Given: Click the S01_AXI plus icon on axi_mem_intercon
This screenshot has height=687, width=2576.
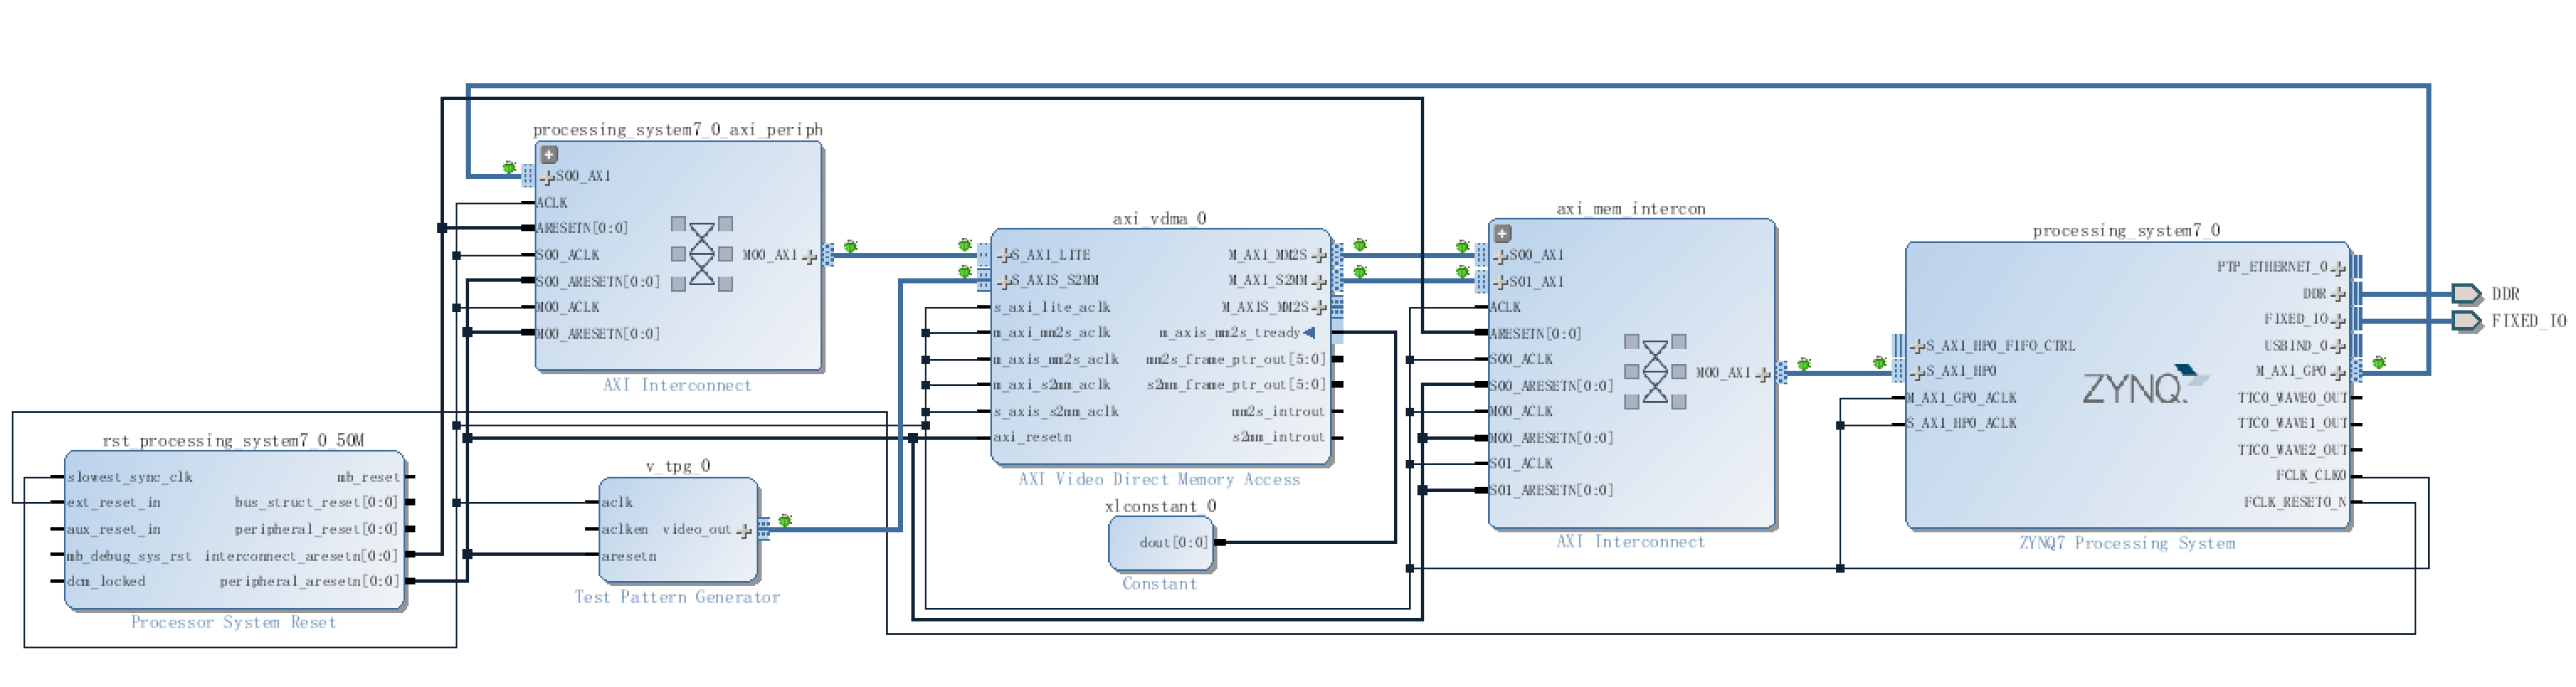Looking at the screenshot, I should [1500, 282].
